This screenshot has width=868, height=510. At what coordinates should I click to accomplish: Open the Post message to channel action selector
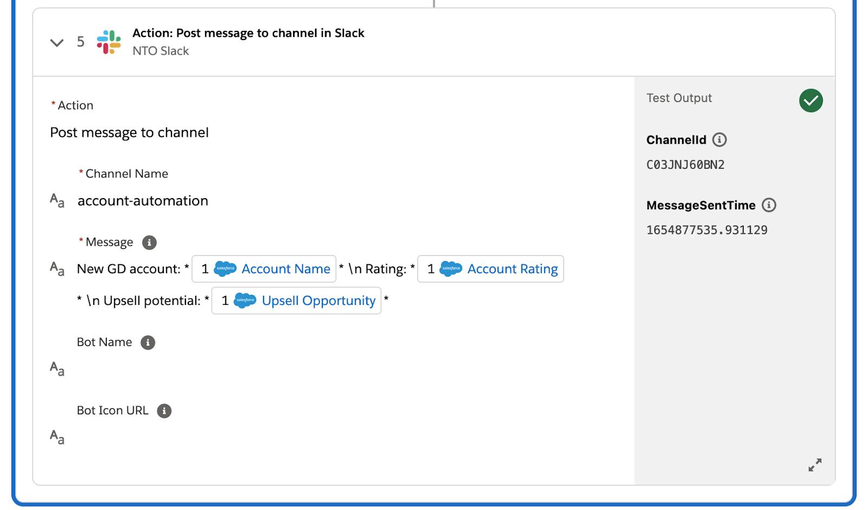129,133
